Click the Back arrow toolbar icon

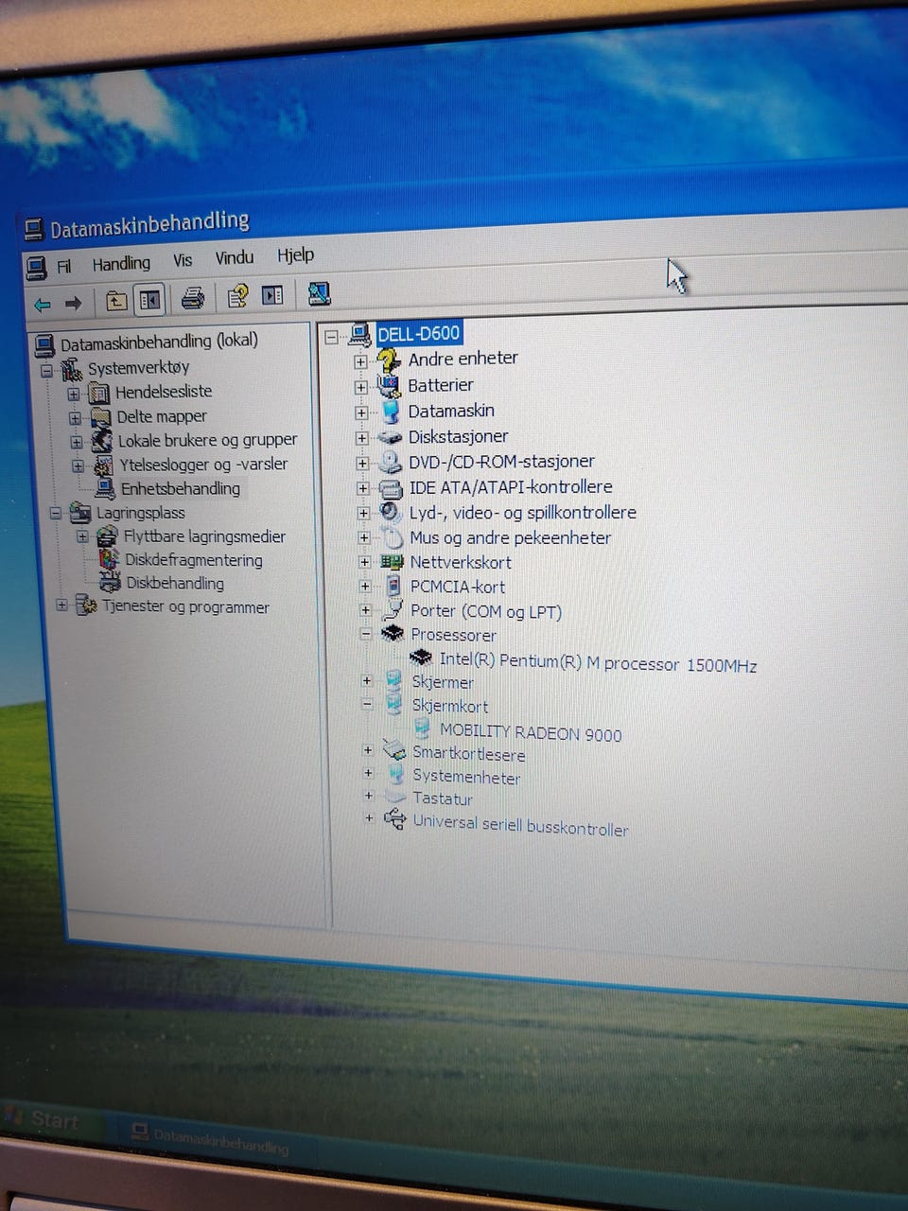pyautogui.click(x=43, y=305)
